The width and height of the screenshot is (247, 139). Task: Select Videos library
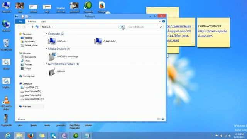point(26,68)
